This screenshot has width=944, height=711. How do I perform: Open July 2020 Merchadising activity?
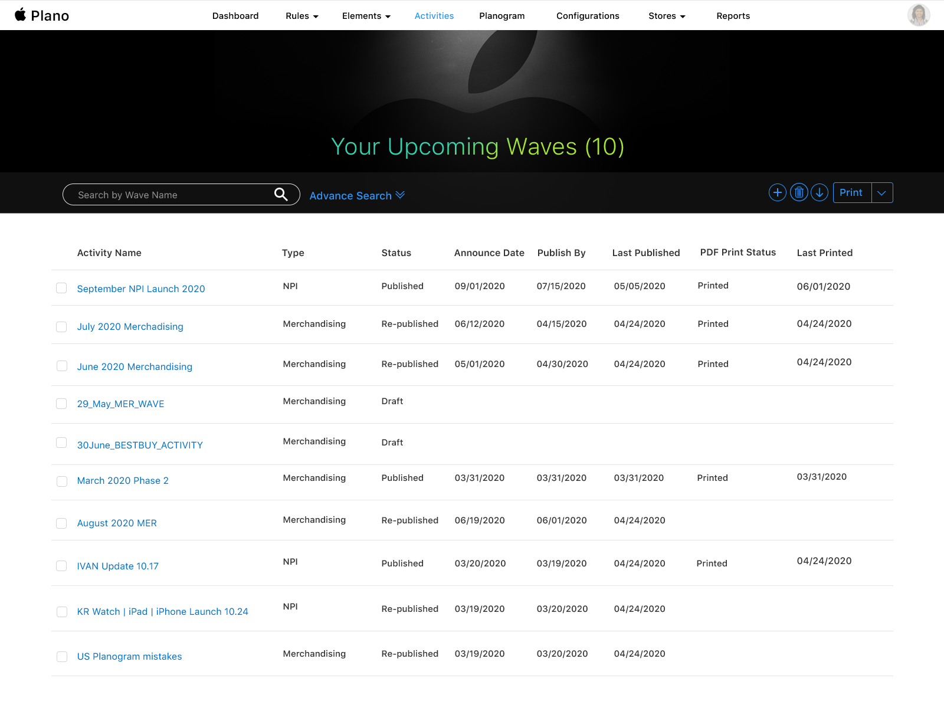130,326
